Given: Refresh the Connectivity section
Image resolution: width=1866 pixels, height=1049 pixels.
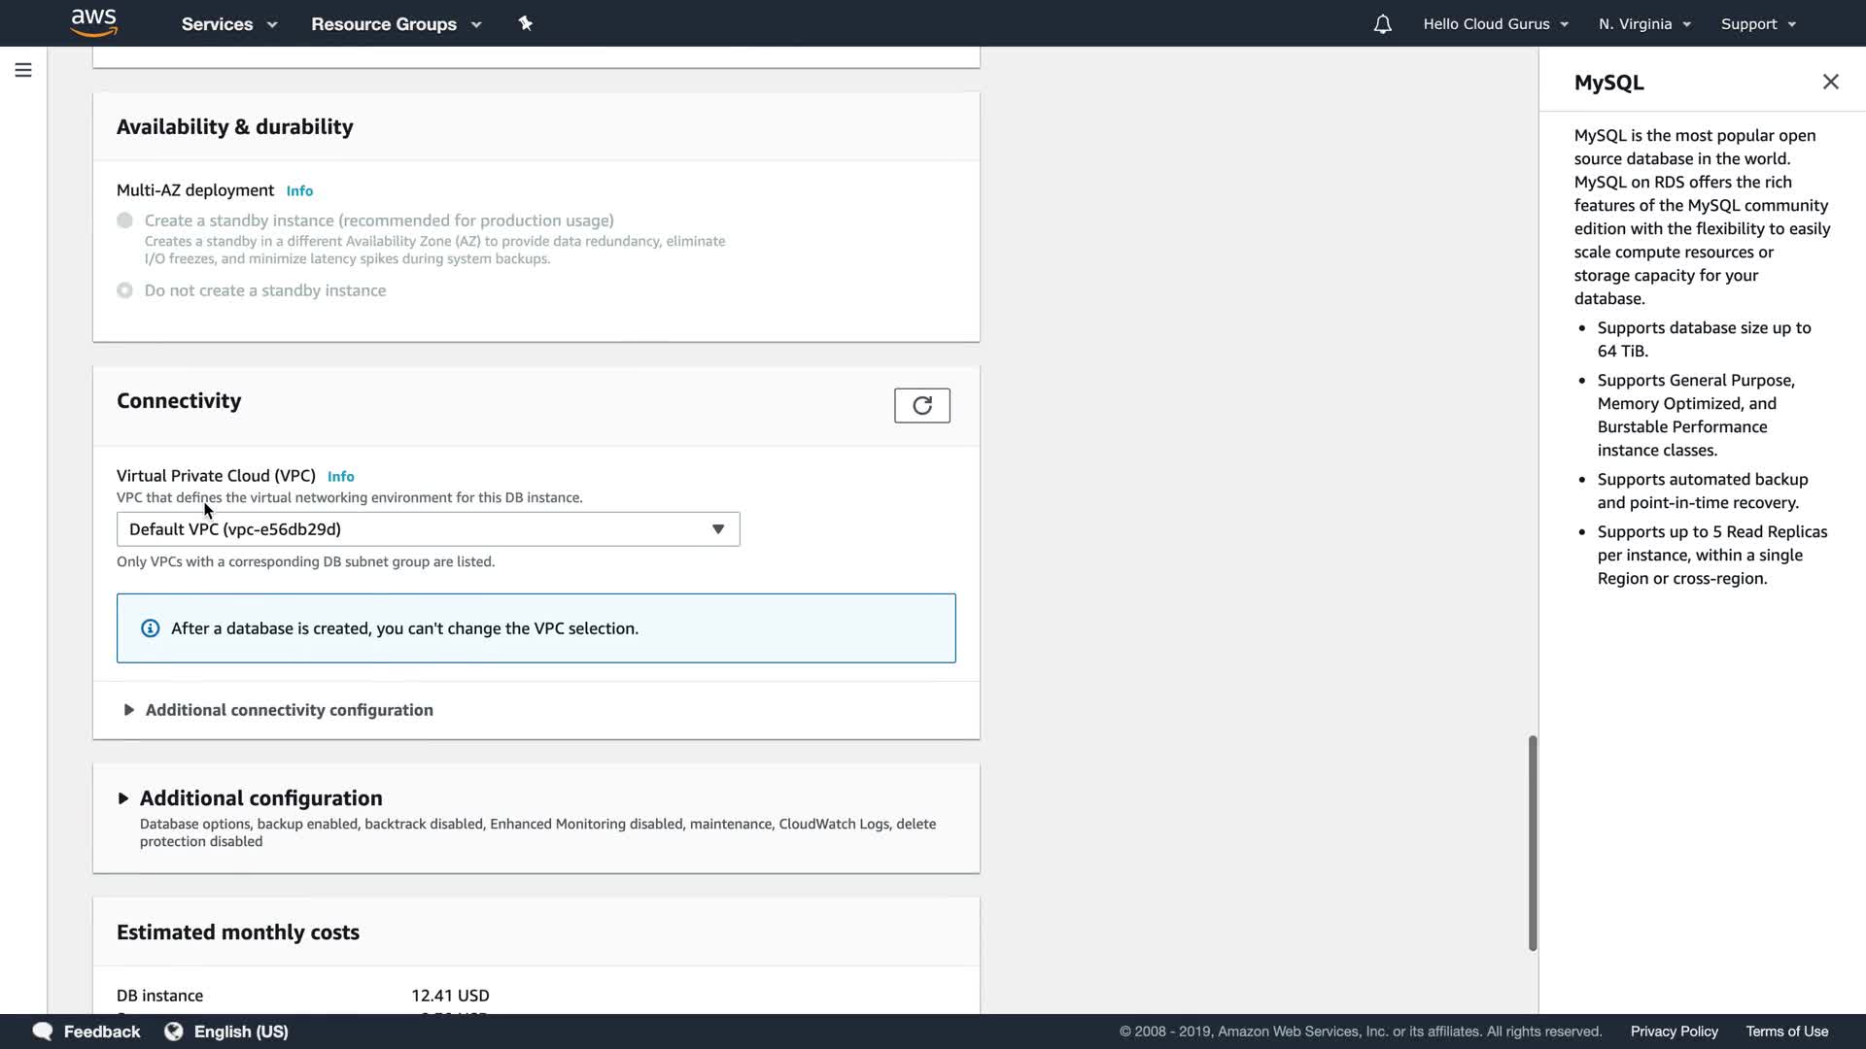Looking at the screenshot, I should pos(921,405).
